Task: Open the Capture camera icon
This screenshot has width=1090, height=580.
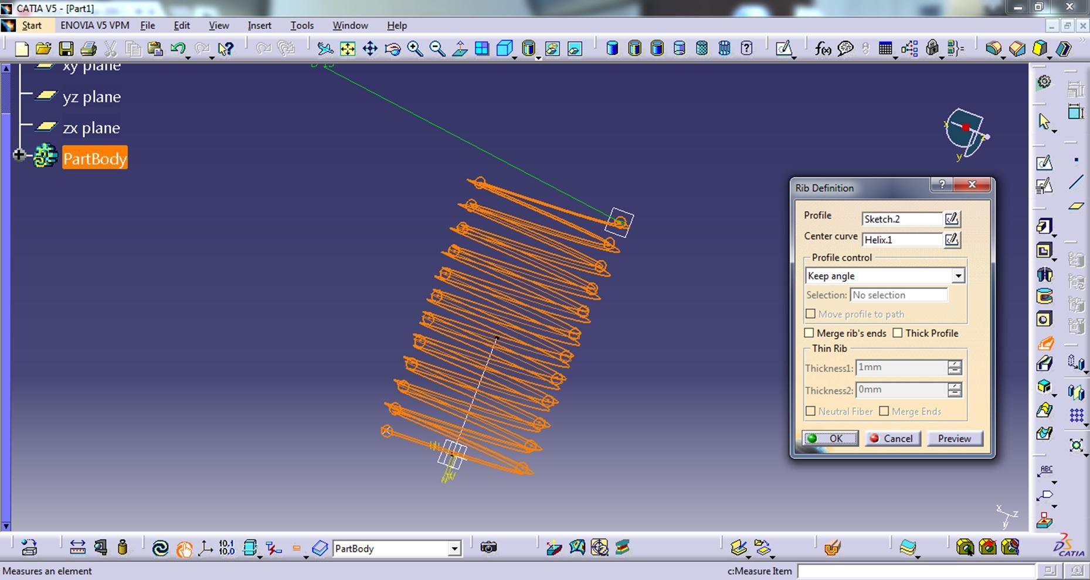Action: coord(488,548)
